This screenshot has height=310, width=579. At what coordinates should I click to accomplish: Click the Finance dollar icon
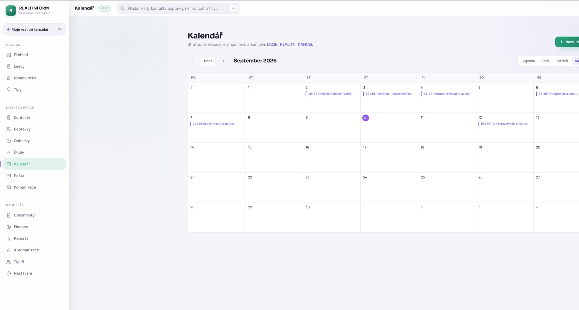click(9, 227)
